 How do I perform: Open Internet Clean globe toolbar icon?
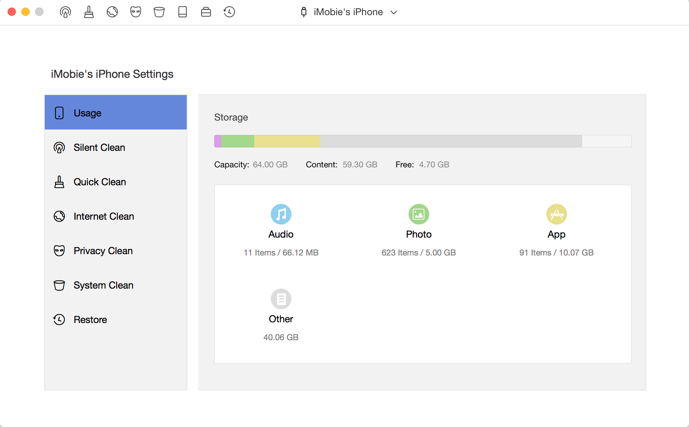coord(112,12)
